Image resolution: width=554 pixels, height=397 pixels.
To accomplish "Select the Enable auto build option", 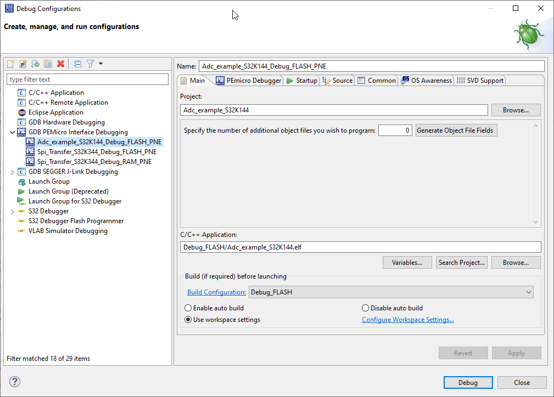I will coord(188,308).
